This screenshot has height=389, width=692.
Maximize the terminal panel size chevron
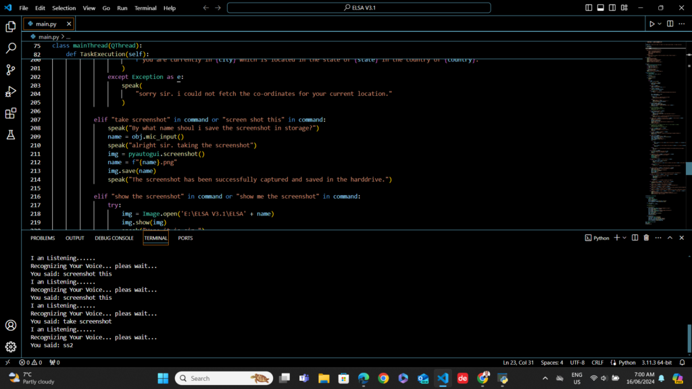[x=670, y=238]
